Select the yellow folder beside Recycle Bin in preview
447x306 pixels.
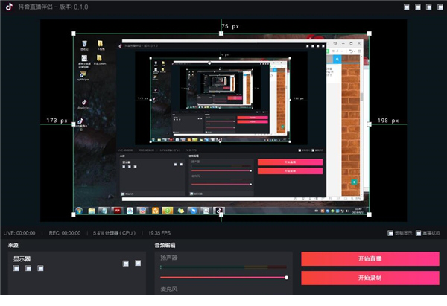[x=100, y=43]
